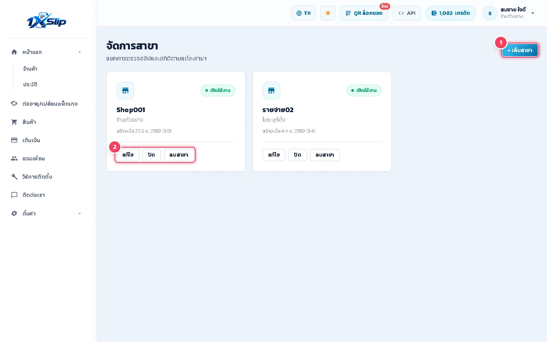Open the เติมเงิน card icon
The image size is (547, 342).
(14, 140)
